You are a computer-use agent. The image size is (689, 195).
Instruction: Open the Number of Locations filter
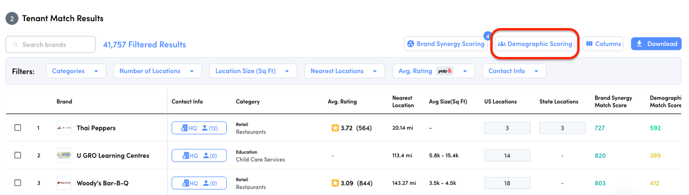click(x=157, y=71)
